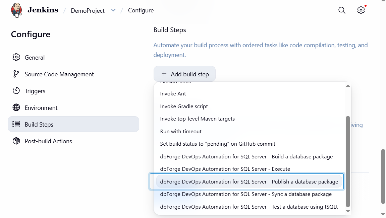
Task: Click the Source Code Management branch icon
Action: [x=16, y=74]
